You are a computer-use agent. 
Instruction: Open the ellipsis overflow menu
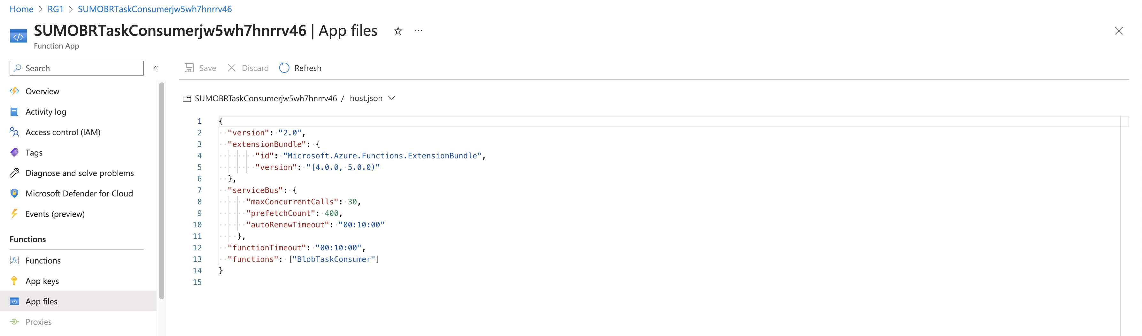pyautogui.click(x=418, y=30)
